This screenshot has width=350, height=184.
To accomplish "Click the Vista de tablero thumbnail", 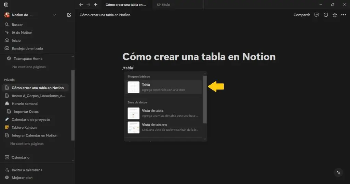I will pyautogui.click(x=134, y=127).
